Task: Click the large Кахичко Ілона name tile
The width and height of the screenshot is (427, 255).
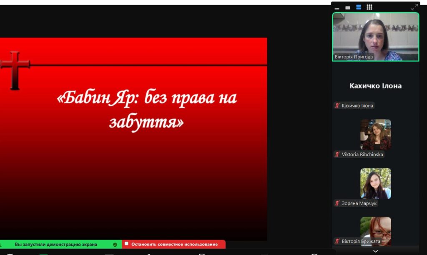Action: pyautogui.click(x=375, y=86)
